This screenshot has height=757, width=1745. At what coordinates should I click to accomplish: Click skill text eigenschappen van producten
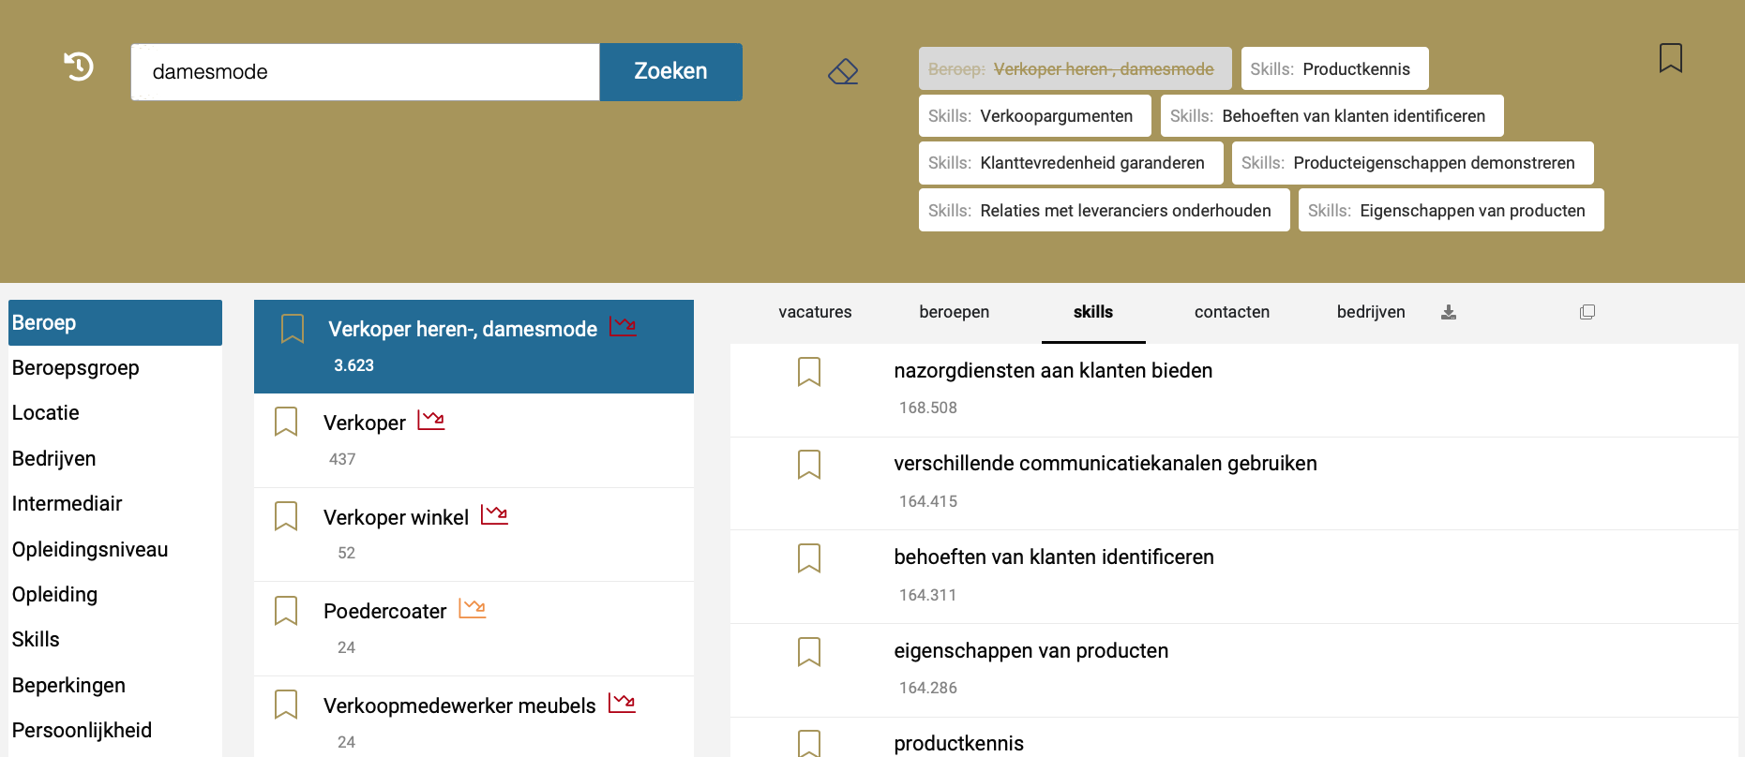(x=1031, y=651)
